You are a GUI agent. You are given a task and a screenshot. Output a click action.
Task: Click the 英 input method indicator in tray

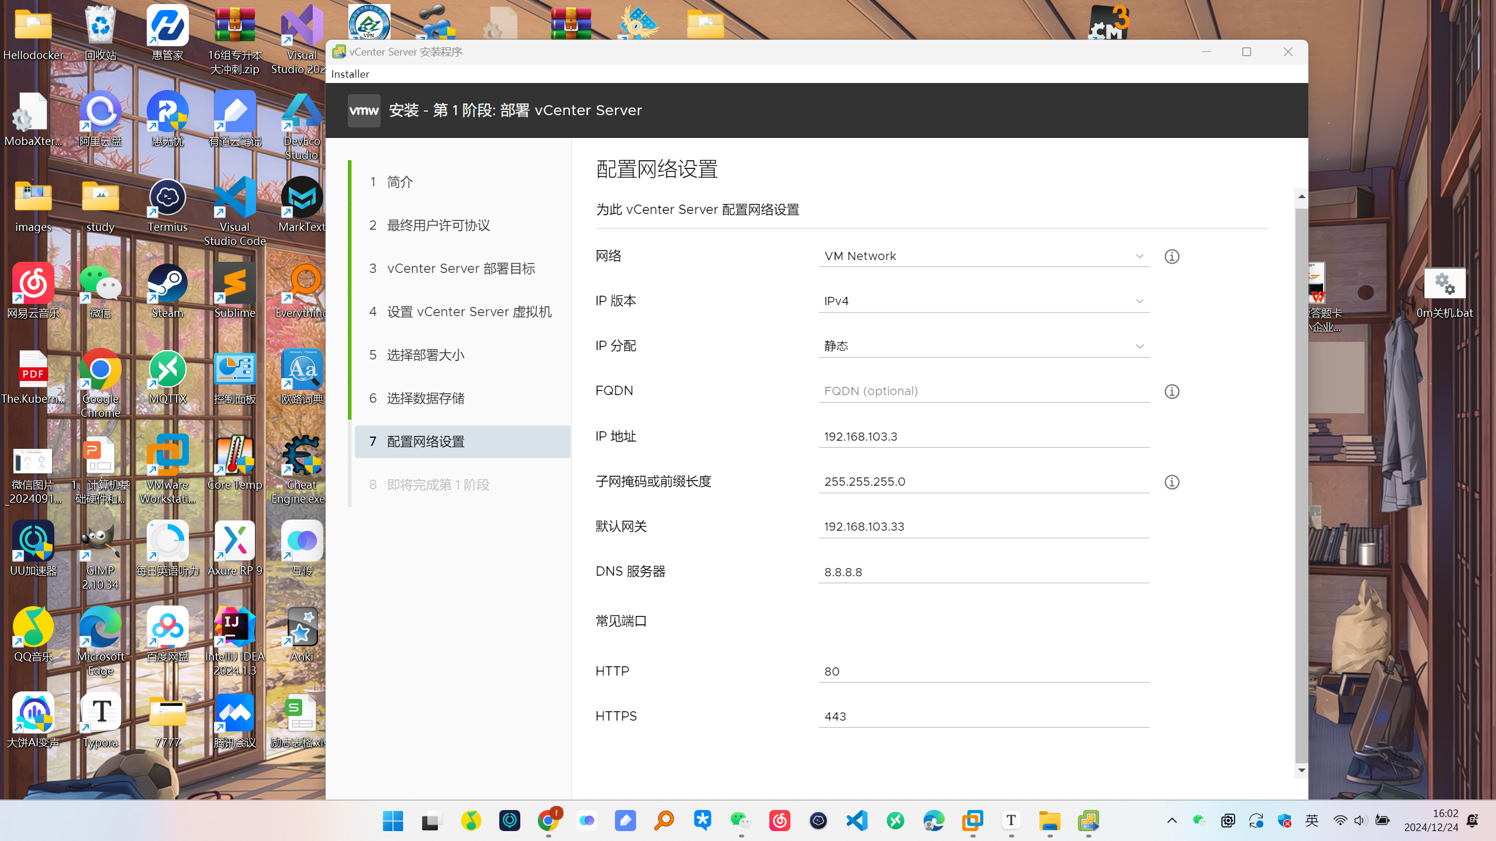(1312, 821)
